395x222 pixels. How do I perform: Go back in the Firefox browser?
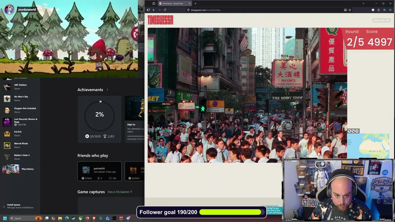pyautogui.click(x=154, y=10)
